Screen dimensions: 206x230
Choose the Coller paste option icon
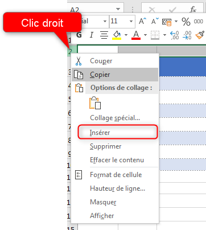pyautogui.click(x=95, y=102)
